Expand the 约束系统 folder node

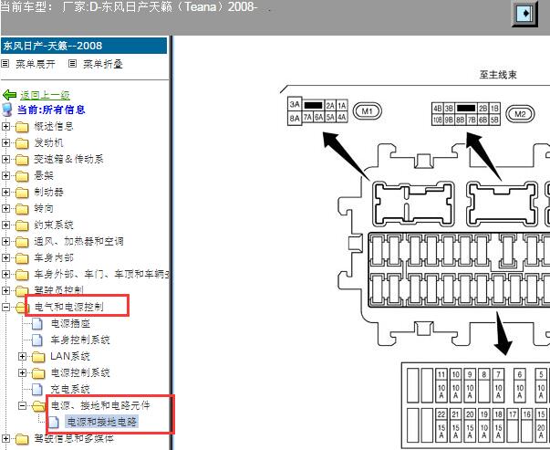[5, 225]
